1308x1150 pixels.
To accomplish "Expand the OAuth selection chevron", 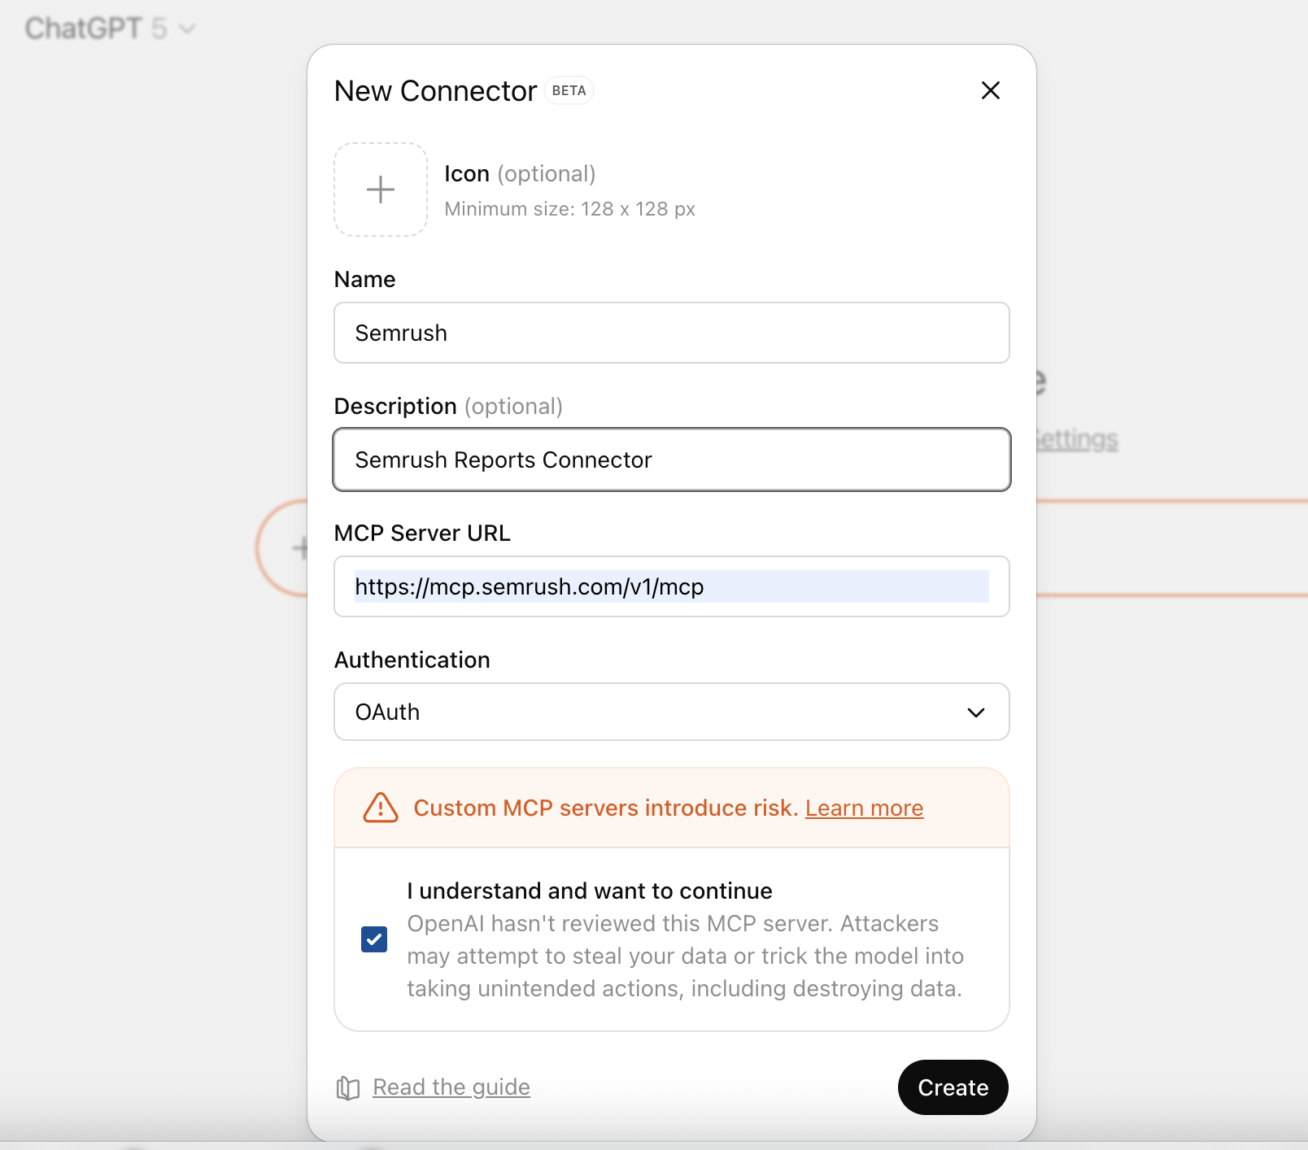I will pos(975,712).
